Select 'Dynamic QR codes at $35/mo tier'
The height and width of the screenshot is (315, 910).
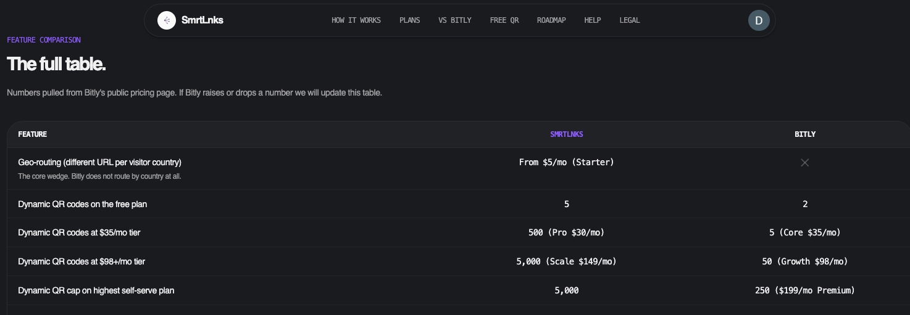pyautogui.click(x=79, y=233)
